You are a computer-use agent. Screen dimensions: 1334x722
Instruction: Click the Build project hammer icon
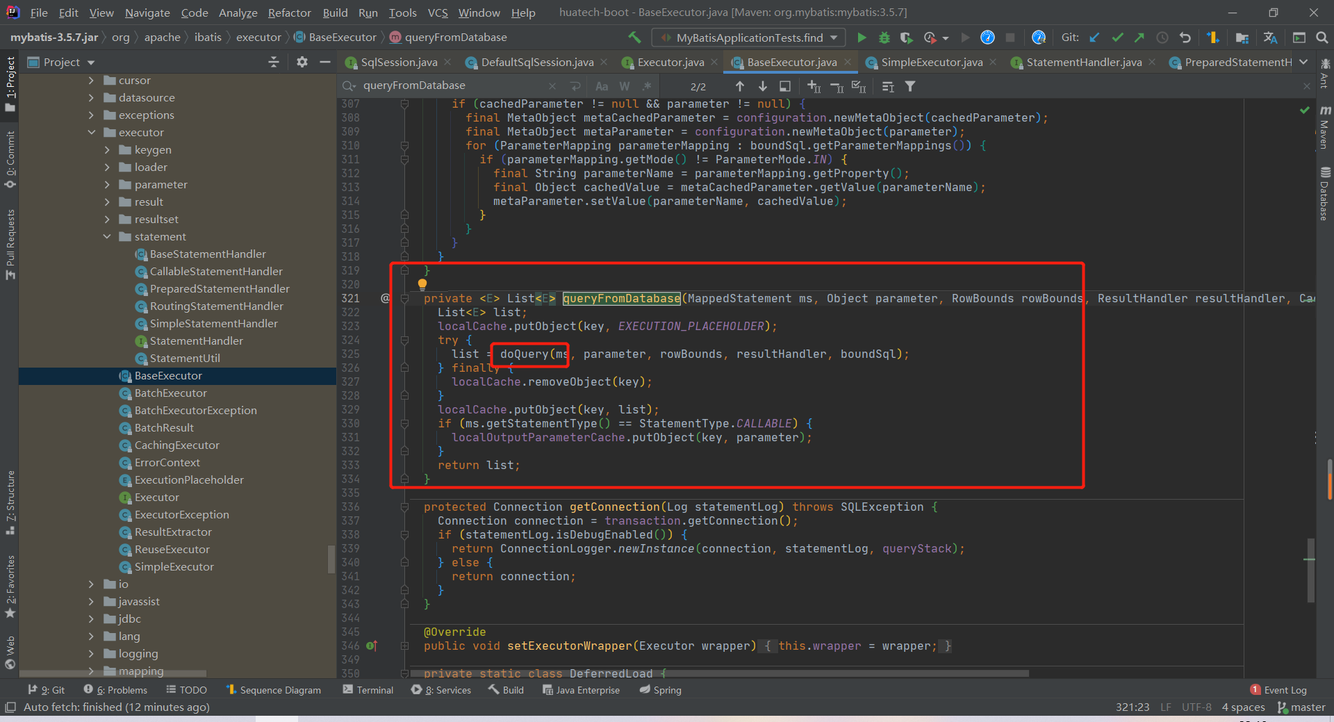pyautogui.click(x=634, y=37)
